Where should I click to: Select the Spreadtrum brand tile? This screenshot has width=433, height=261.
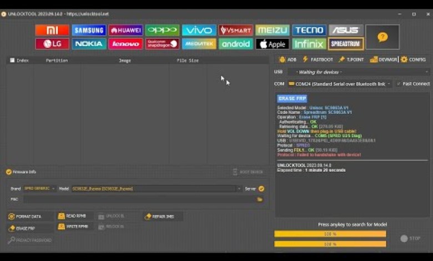(x=346, y=44)
